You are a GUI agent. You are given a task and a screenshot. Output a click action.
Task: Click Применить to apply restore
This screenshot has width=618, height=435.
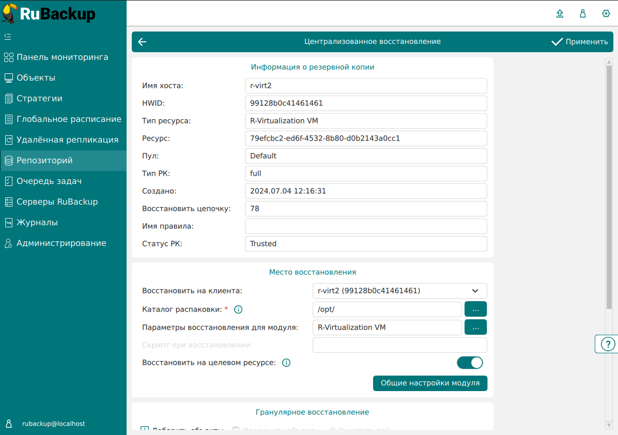[580, 42]
